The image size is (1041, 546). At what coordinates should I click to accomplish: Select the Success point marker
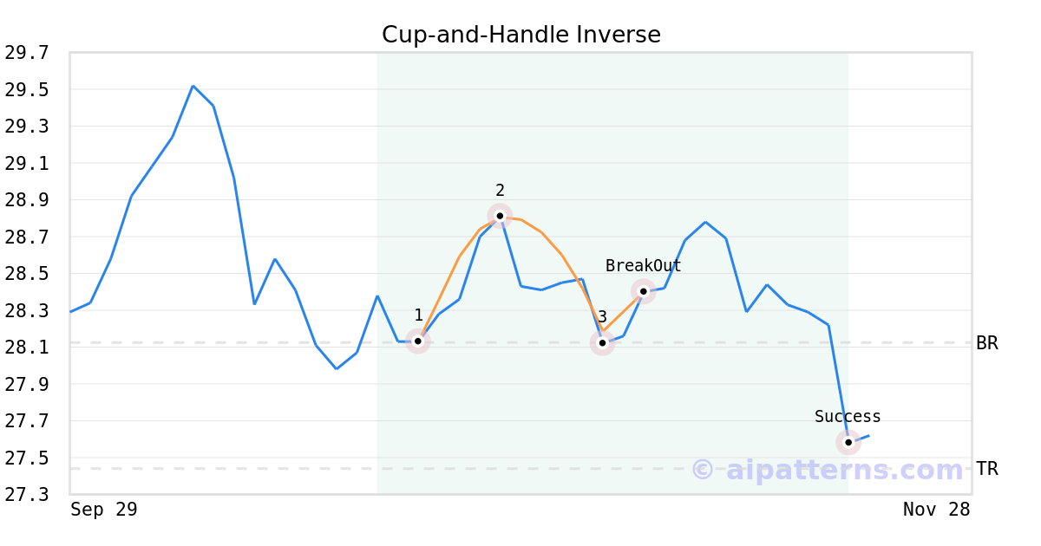[848, 442]
